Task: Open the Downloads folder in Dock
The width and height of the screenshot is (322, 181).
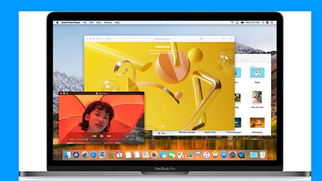Action: click(254, 155)
